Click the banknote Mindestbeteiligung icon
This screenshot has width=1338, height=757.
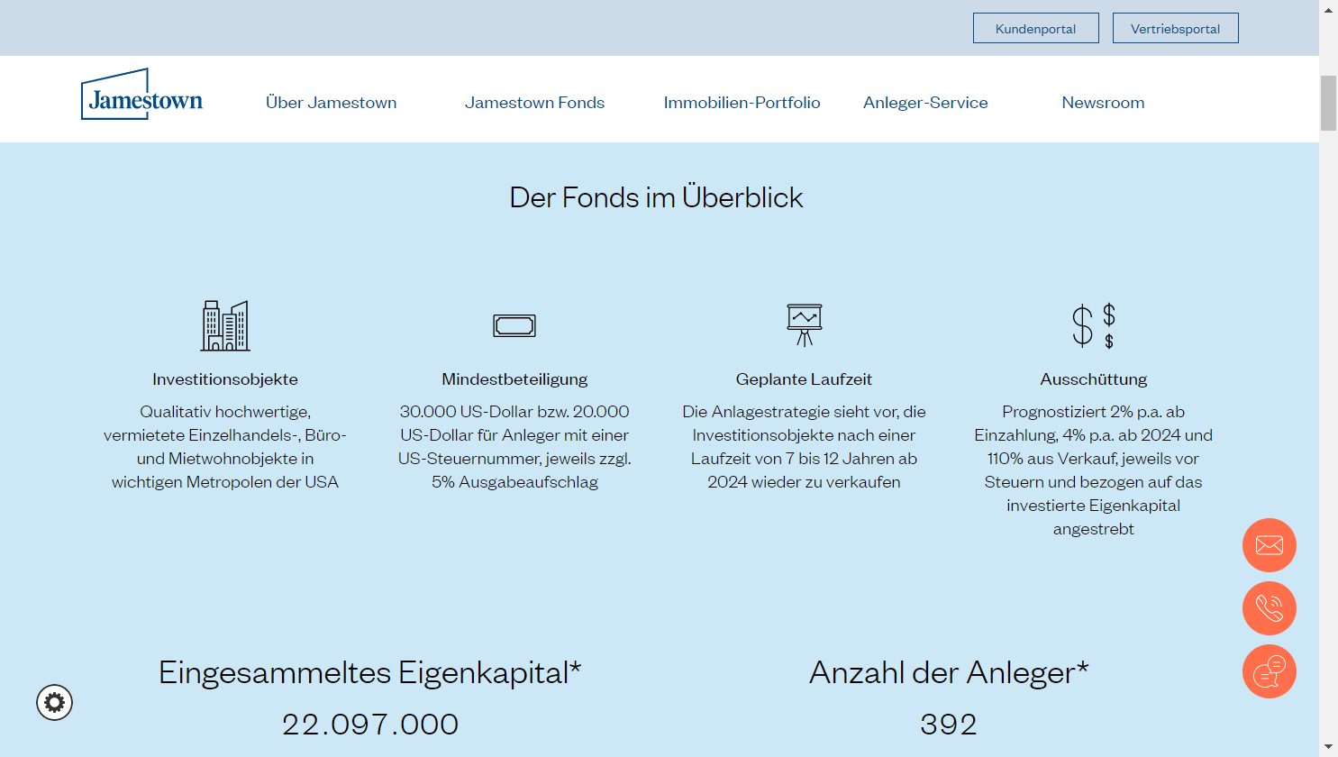tap(514, 325)
